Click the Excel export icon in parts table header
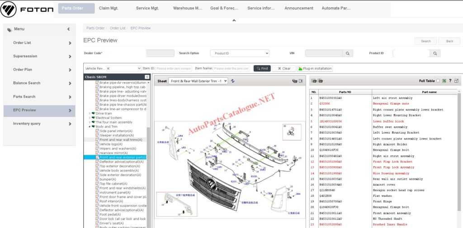 [444, 81]
